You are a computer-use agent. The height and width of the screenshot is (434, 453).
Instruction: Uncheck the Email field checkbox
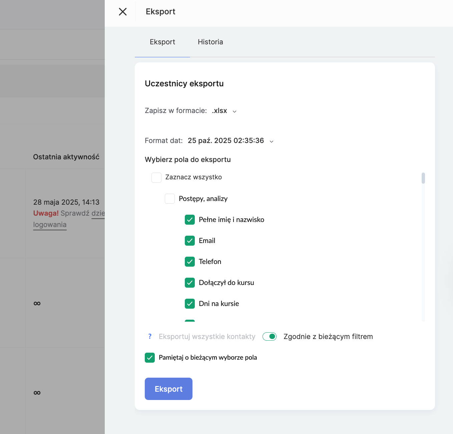[190, 241]
